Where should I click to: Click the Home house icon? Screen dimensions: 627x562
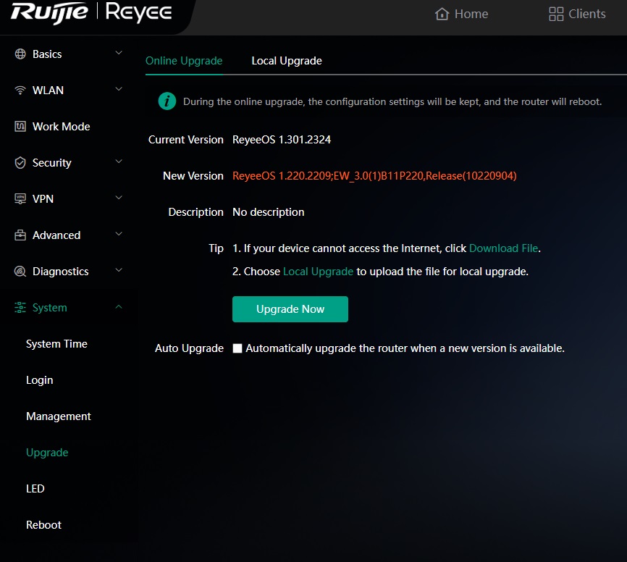click(442, 14)
